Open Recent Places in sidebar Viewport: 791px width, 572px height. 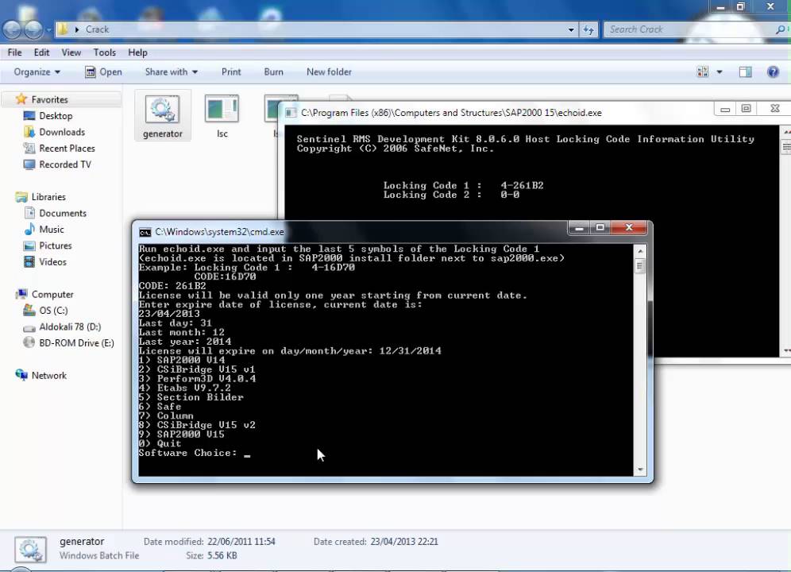[x=67, y=148]
